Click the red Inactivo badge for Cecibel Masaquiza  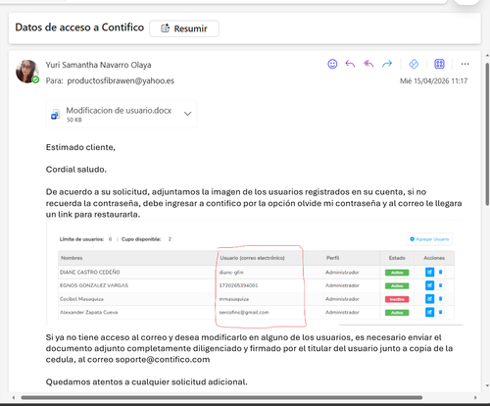tap(397, 299)
